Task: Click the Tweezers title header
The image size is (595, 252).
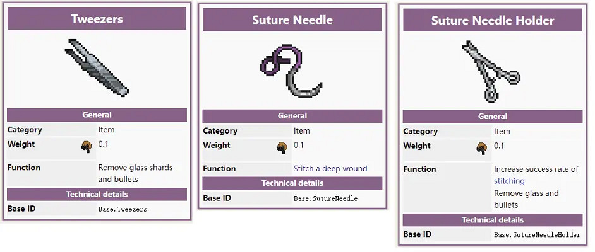Action: (x=97, y=19)
